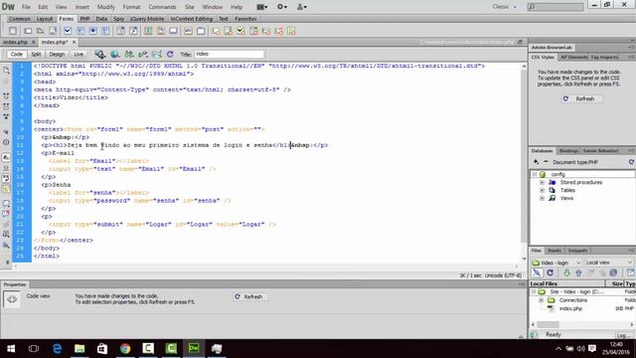Switch to Design view
Image resolution: width=636 pixels, height=358 pixels.
coord(57,54)
